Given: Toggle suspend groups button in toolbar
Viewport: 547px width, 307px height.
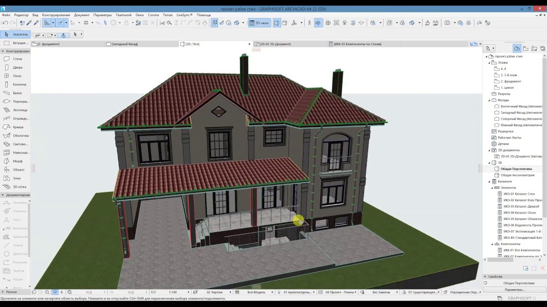Looking at the screenshot, I should coord(215,23).
